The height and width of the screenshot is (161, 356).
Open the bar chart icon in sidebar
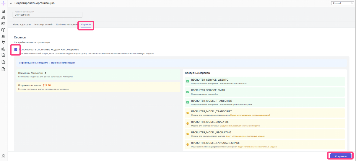(4, 49)
